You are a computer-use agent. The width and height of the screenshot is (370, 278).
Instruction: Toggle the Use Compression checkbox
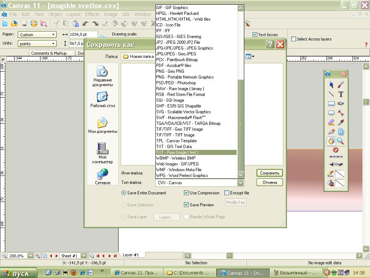(186, 193)
